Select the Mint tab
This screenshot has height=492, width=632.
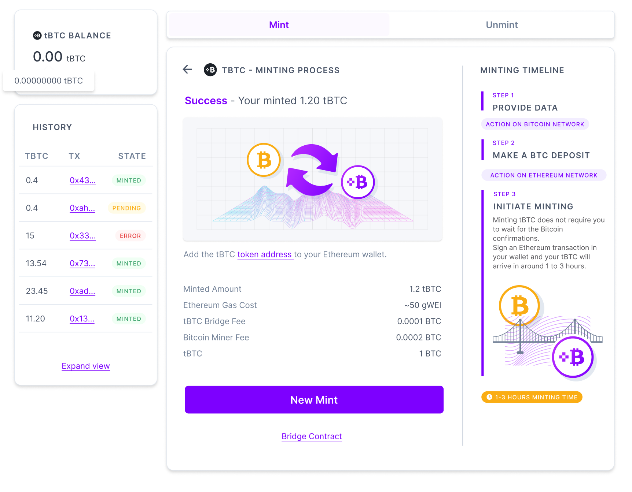(279, 25)
